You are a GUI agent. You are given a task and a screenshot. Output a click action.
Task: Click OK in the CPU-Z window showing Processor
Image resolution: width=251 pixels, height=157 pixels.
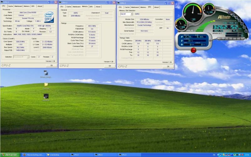coord(51,65)
